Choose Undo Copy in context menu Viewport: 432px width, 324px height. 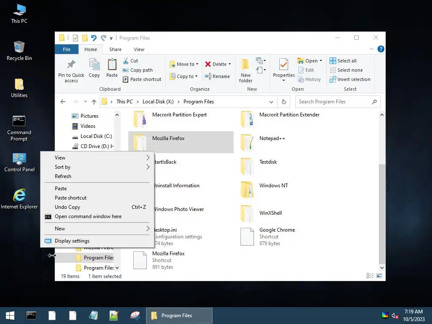97,207
